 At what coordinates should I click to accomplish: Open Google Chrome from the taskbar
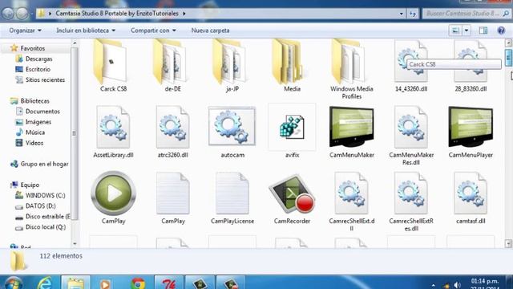138,283
